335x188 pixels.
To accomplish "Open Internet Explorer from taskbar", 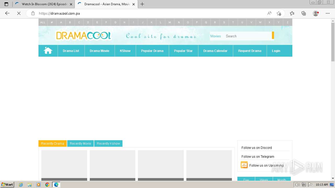I will (21, 185).
